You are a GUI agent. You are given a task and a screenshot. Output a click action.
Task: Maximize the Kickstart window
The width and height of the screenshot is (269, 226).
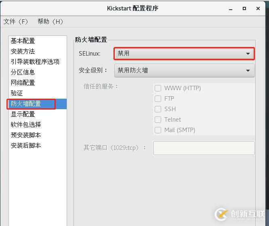point(244,8)
